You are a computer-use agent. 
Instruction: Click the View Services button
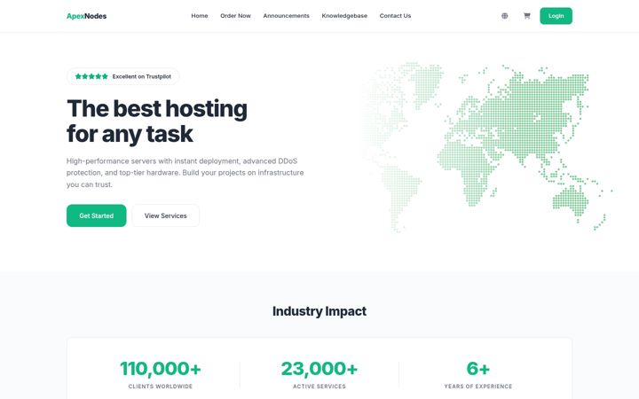tap(165, 215)
